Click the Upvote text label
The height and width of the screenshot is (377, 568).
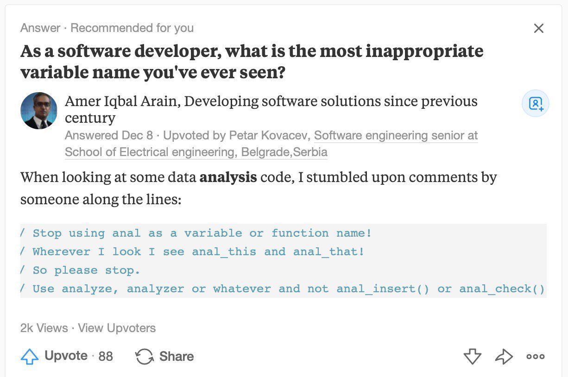click(x=66, y=356)
